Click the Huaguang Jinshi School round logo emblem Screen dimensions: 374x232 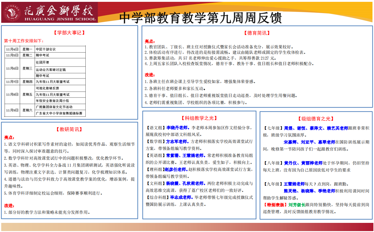(12, 12)
